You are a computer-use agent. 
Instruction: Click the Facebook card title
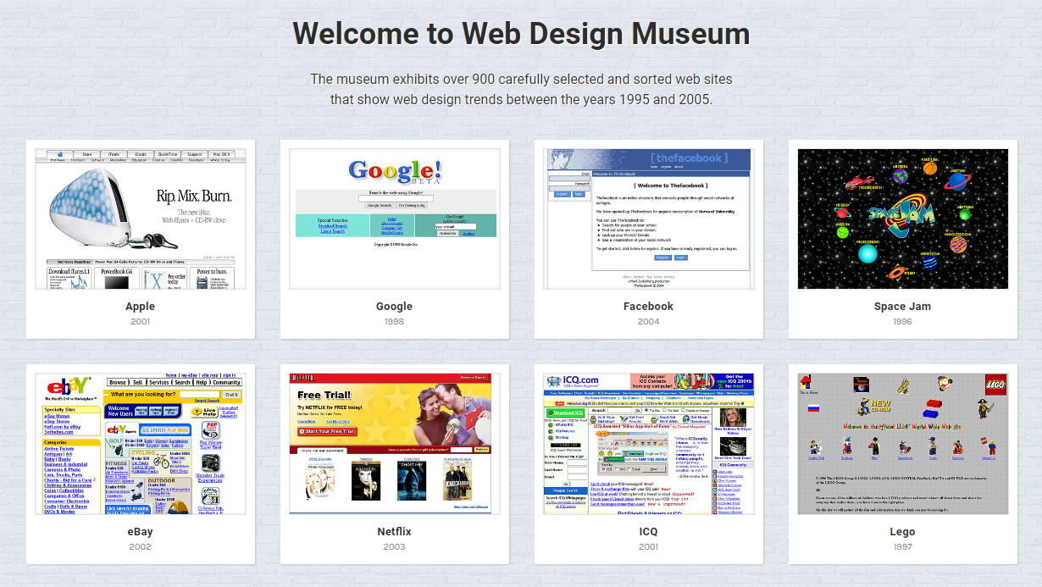pos(649,307)
